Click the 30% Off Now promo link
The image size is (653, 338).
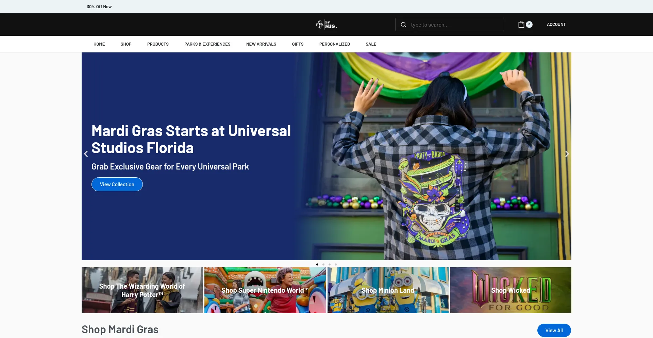pyautogui.click(x=99, y=6)
